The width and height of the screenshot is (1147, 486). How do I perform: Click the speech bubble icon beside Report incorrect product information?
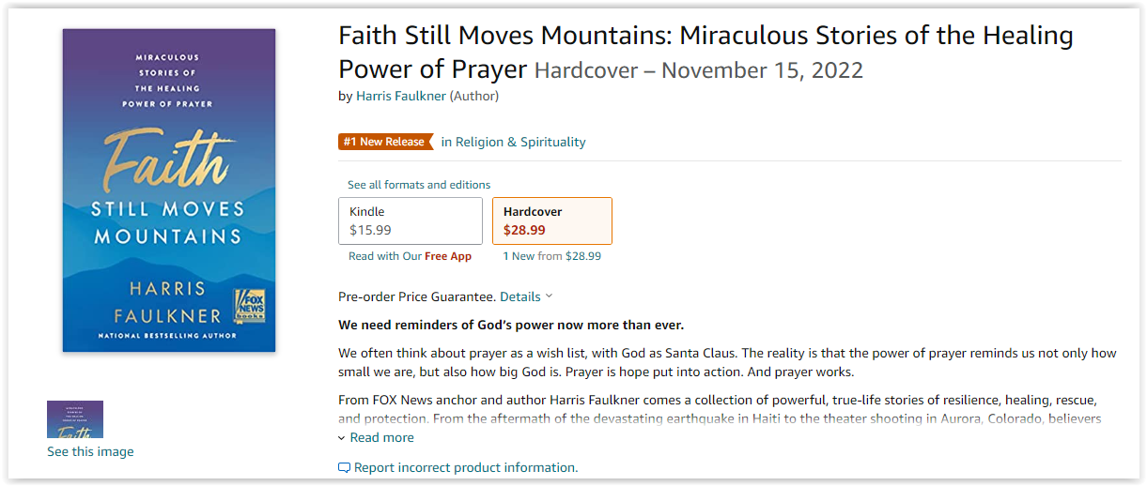344,467
